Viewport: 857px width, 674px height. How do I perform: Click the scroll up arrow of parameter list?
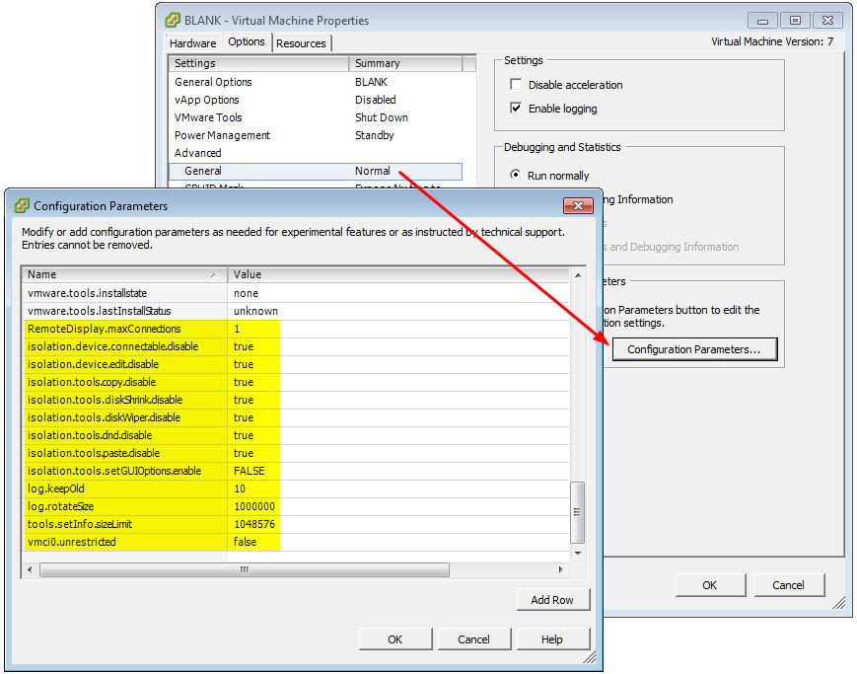pos(578,275)
